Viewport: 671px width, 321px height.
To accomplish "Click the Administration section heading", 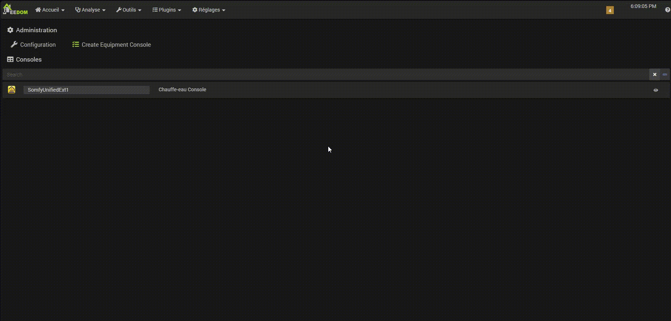I will click(32, 30).
